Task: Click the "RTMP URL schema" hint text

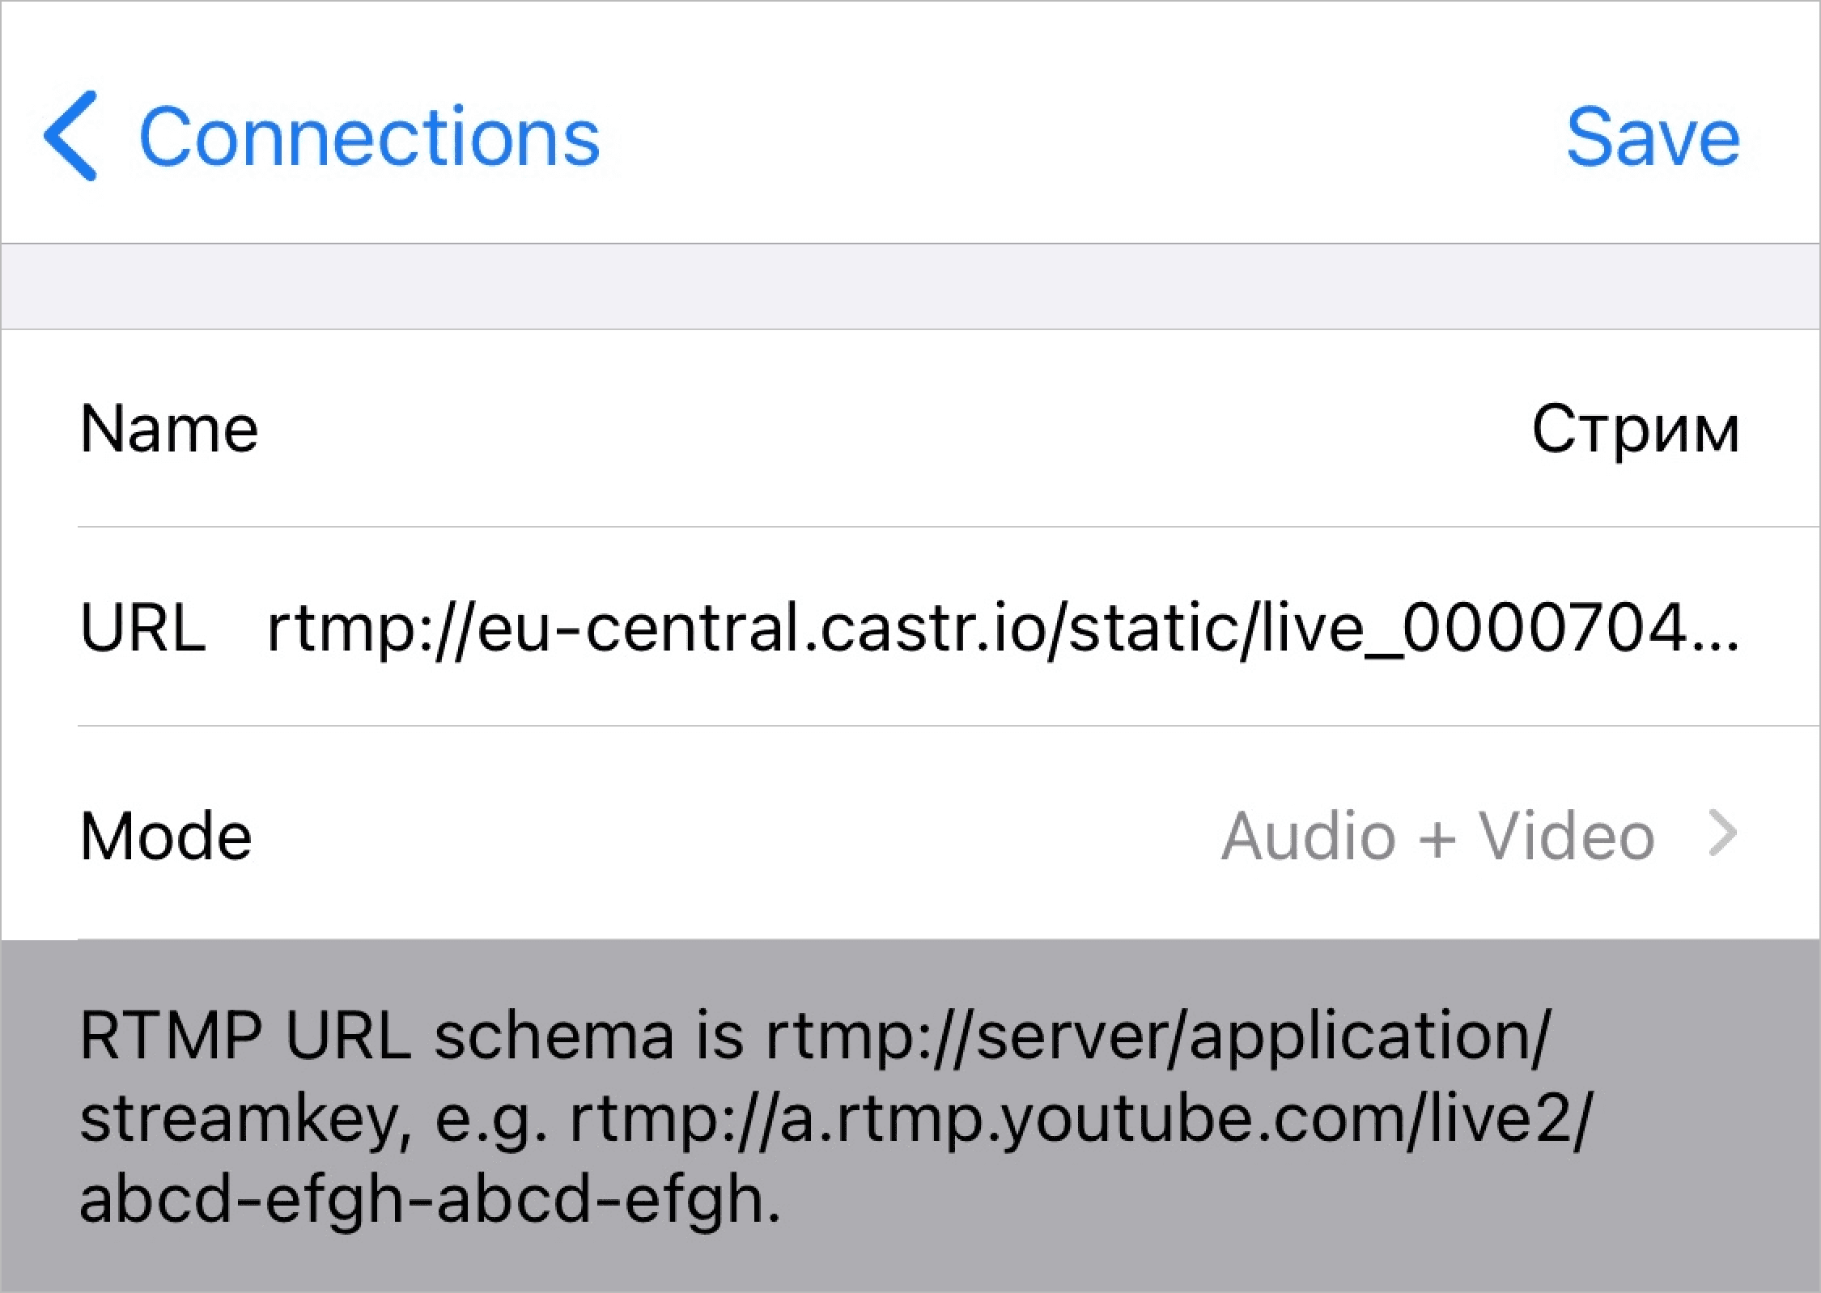Action: [377, 1036]
